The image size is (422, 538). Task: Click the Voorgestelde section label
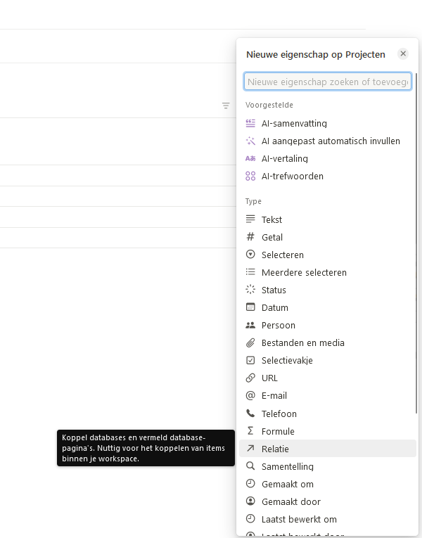[x=269, y=105]
